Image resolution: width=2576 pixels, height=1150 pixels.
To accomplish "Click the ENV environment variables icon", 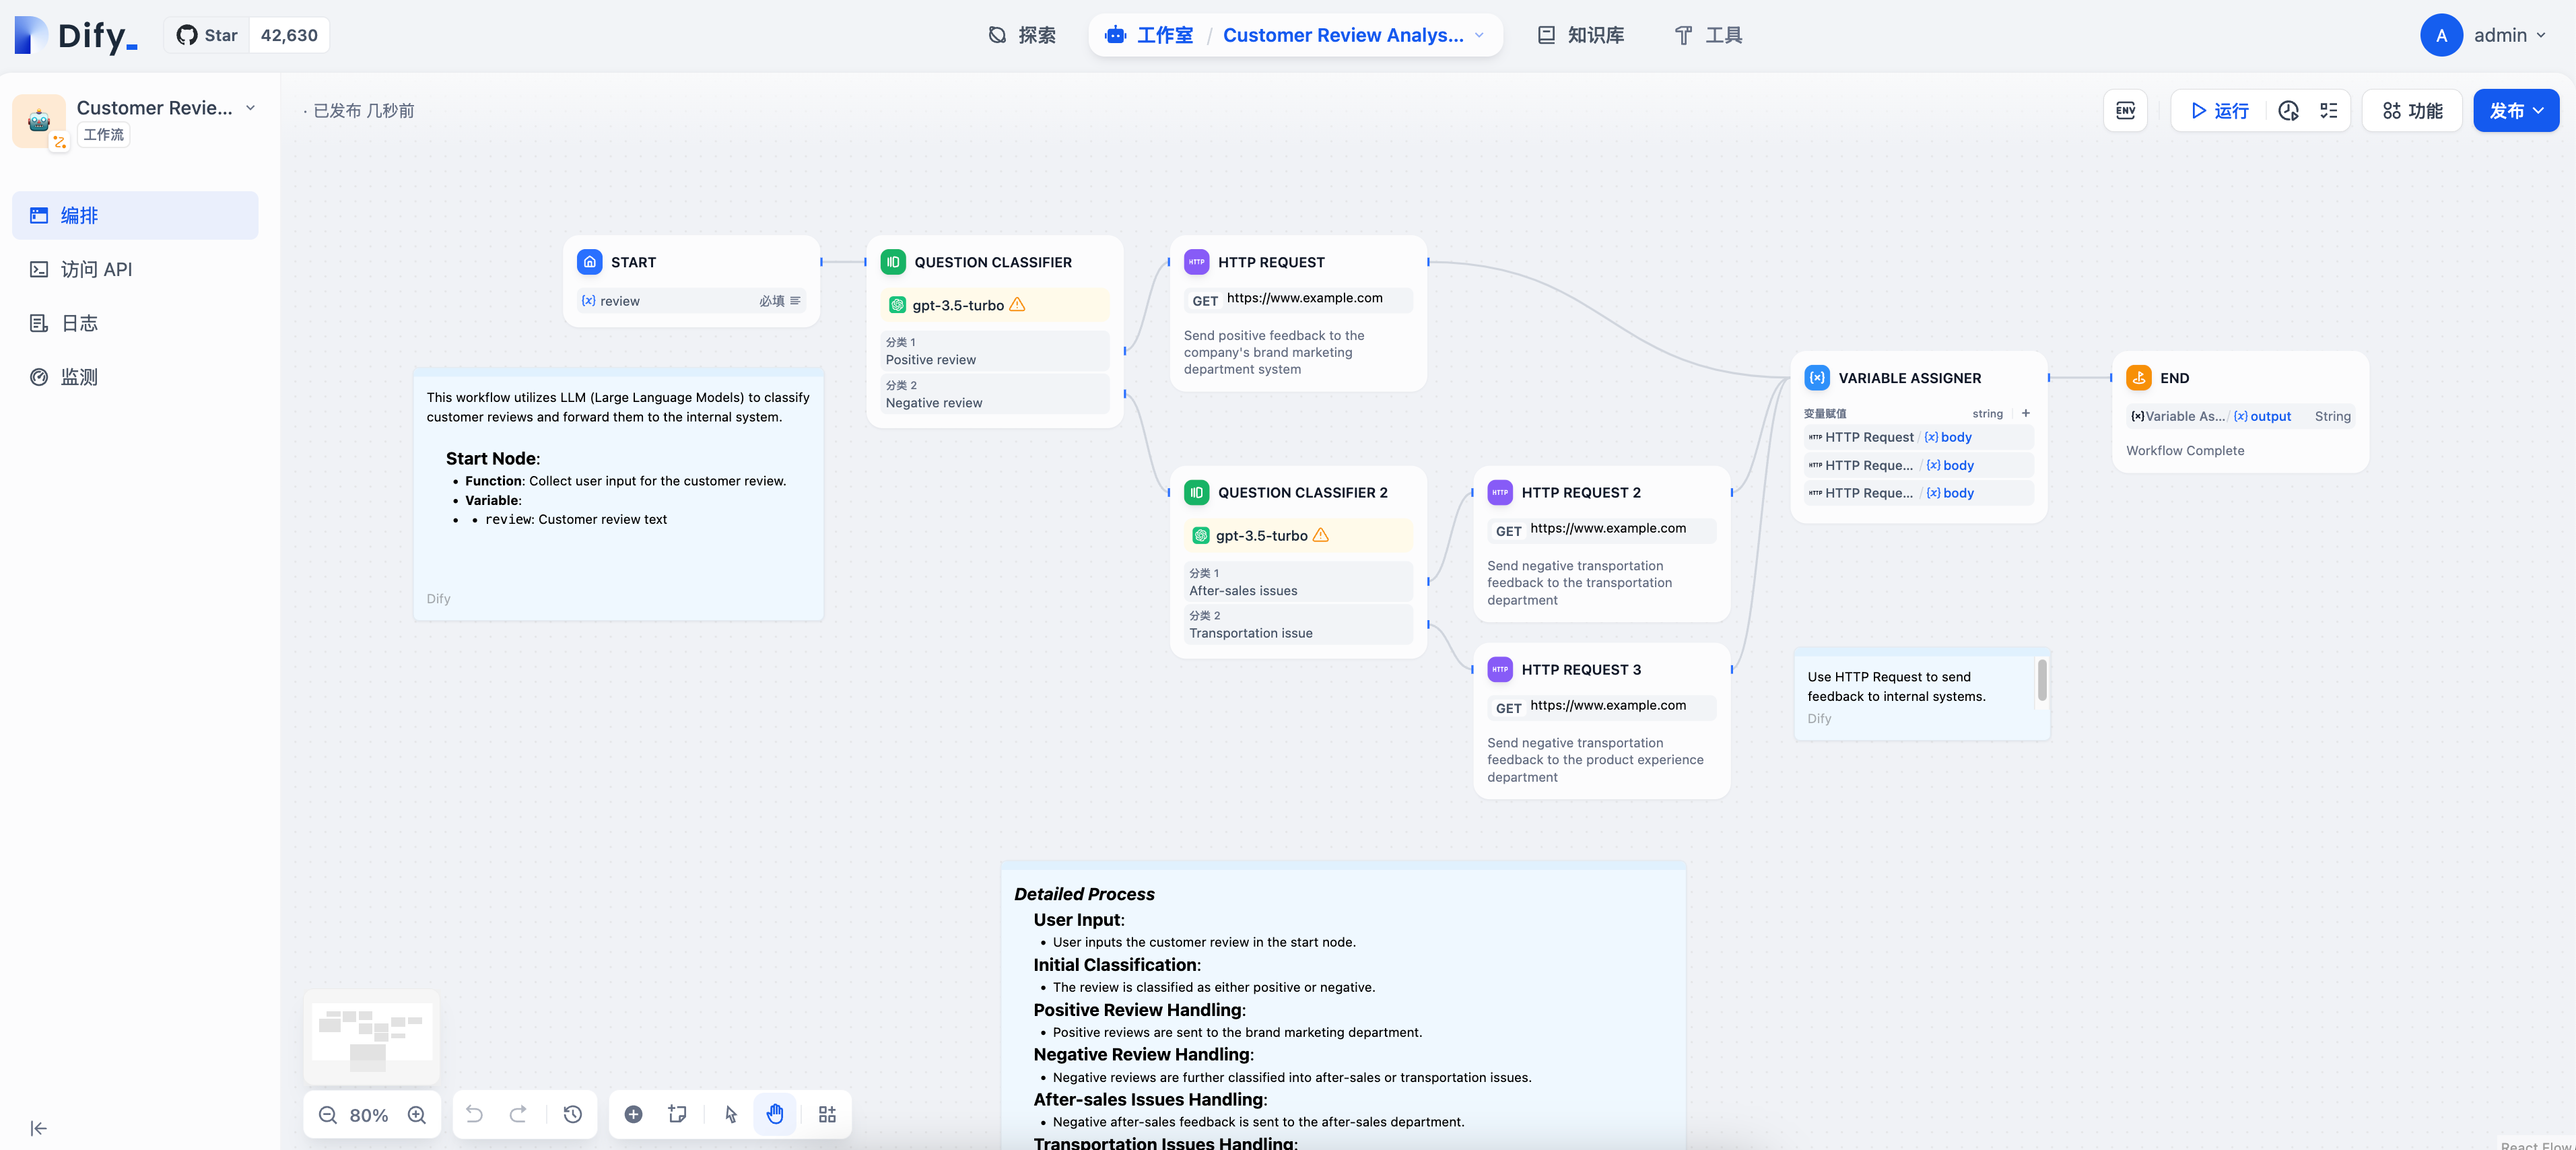I will [x=2125, y=110].
